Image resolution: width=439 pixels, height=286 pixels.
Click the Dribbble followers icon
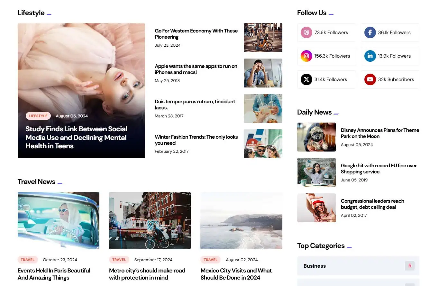306,32
